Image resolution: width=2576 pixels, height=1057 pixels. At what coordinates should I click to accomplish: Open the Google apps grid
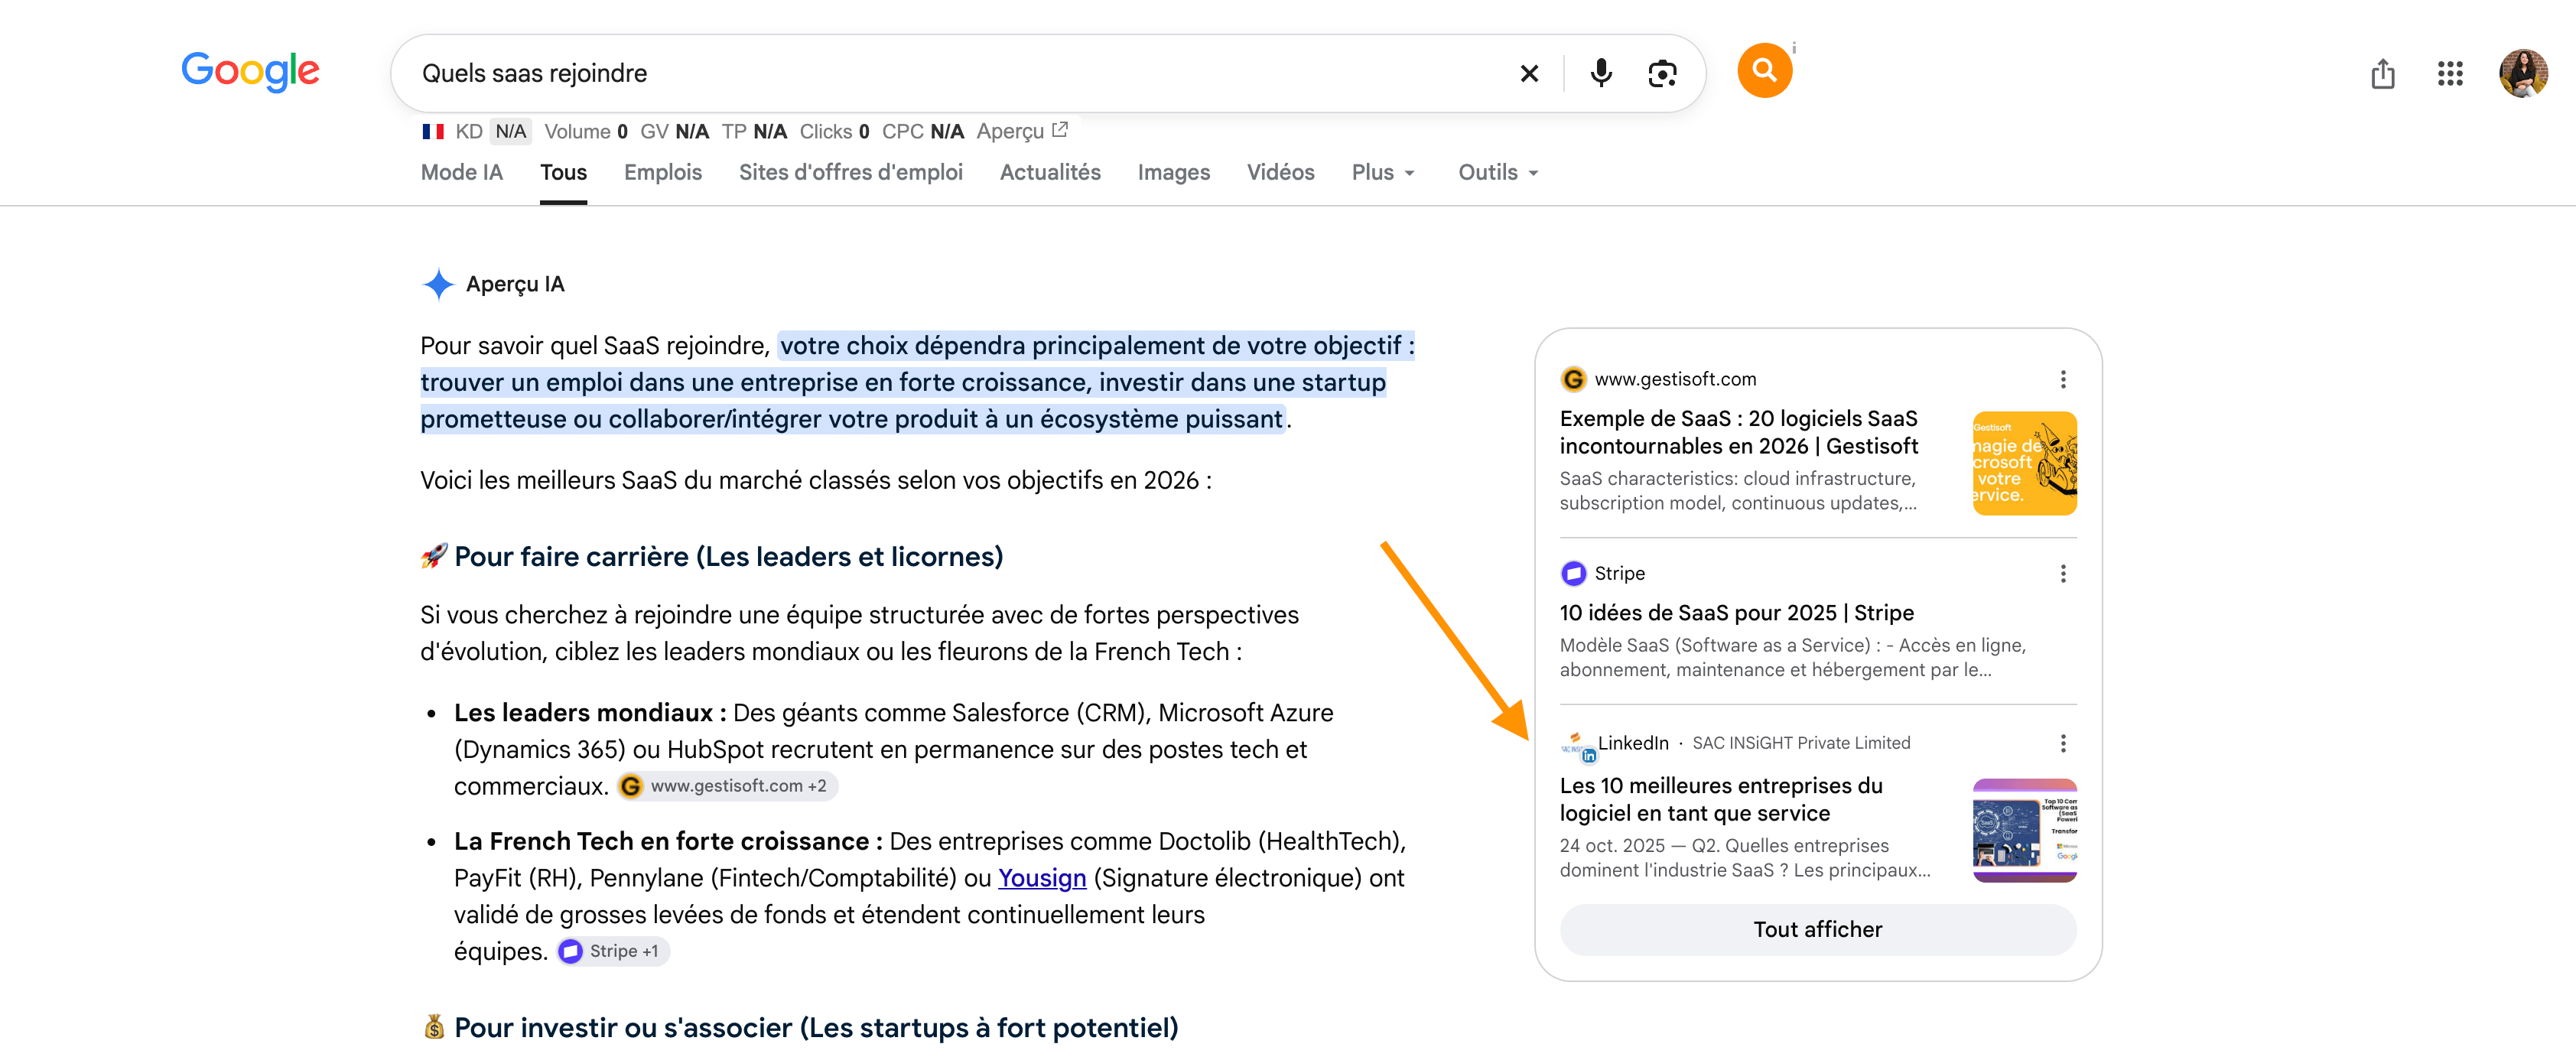point(2450,73)
